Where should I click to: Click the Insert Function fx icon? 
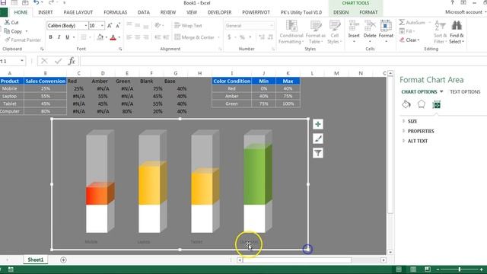[x=72, y=61]
